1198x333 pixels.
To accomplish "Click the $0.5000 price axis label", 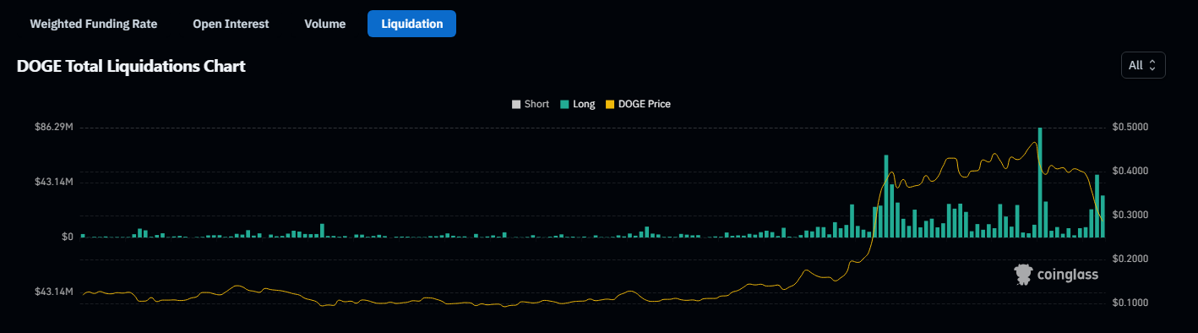I will pyautogui.click(x=1131, y=127).
